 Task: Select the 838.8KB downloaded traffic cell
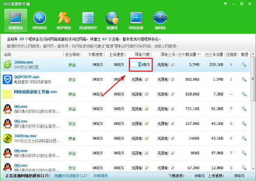[x=192, y=94]
